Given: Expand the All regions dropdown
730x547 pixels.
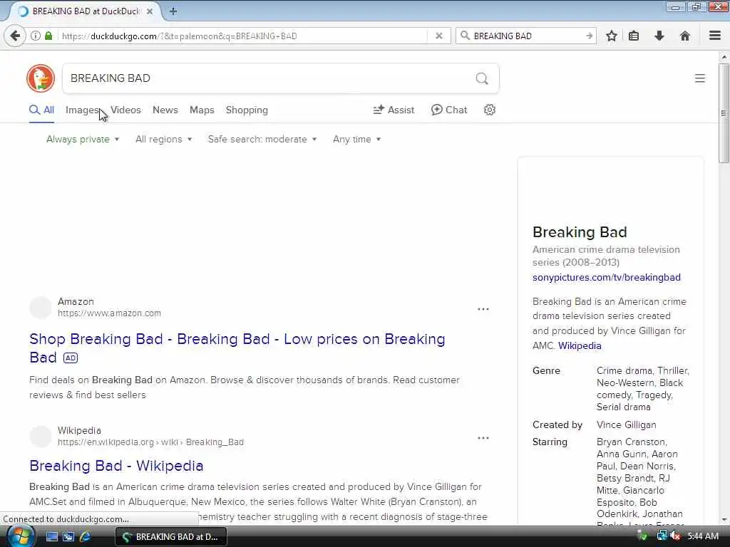Looking at the screenshot, I should click(163, 139).
